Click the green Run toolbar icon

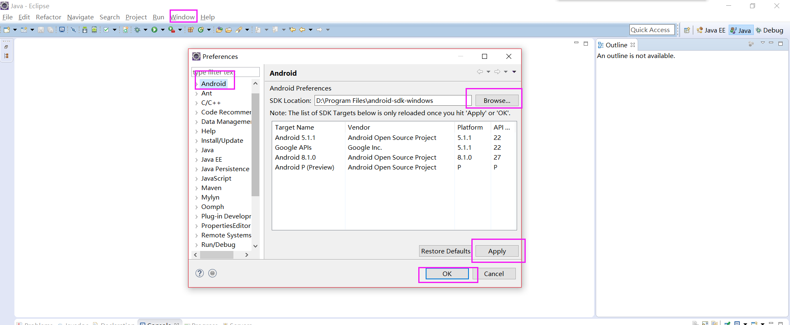click(x=154, y=30)
